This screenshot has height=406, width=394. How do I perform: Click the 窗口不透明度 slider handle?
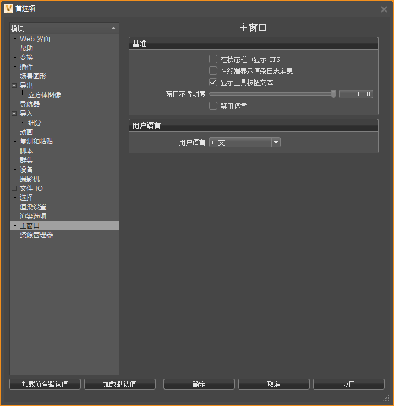[x=333, y=94]
